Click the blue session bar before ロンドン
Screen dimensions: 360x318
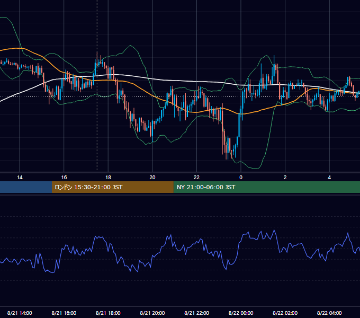pos(26,187)
